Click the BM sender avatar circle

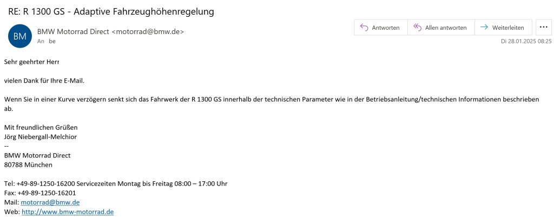point(19,36)
